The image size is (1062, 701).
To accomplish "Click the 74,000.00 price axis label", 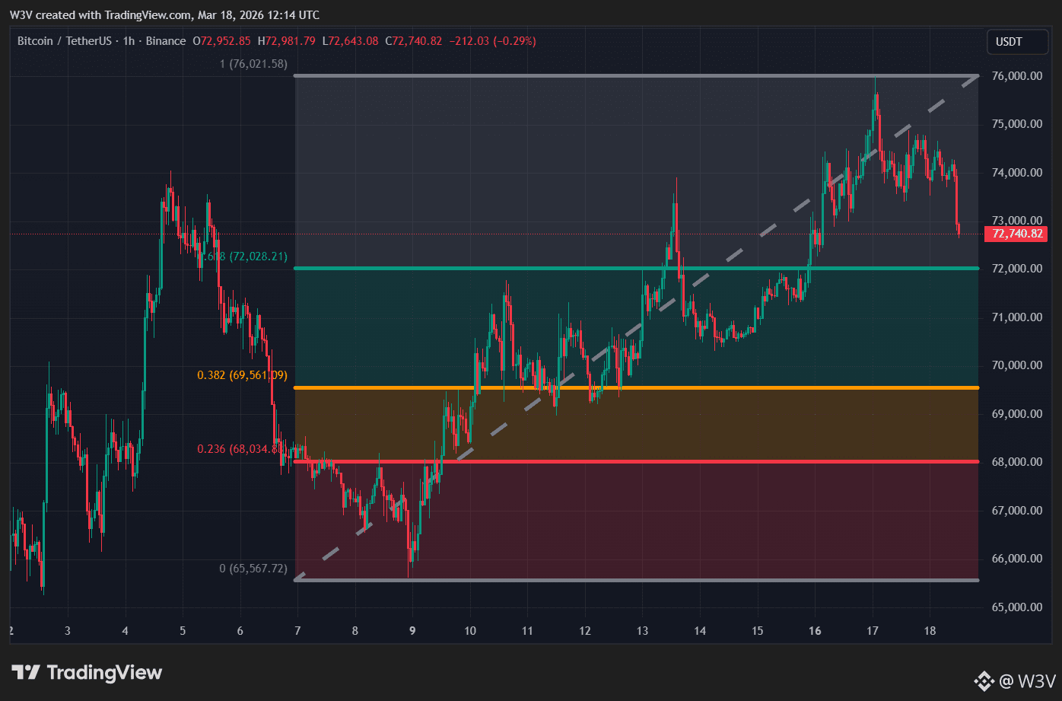I will pos(1016,173).
